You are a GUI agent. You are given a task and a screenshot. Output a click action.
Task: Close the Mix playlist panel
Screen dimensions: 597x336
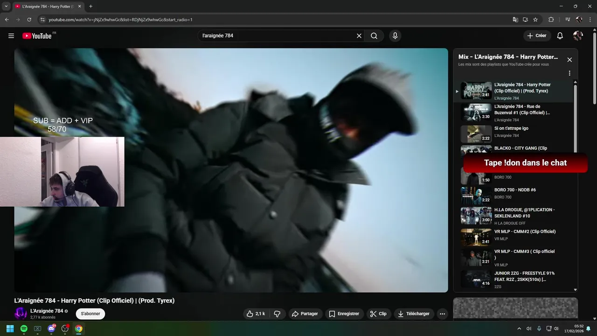(569, 60)
